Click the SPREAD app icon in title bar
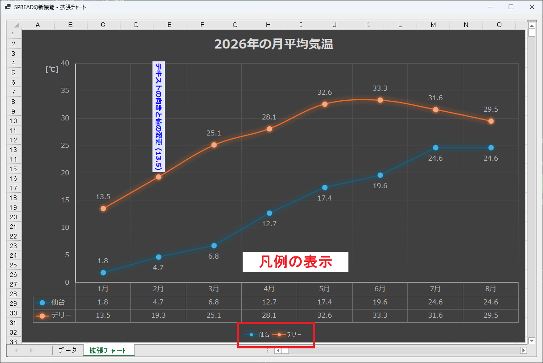The width and height of the screenshot is (543, 363). (x=8, y=7)
